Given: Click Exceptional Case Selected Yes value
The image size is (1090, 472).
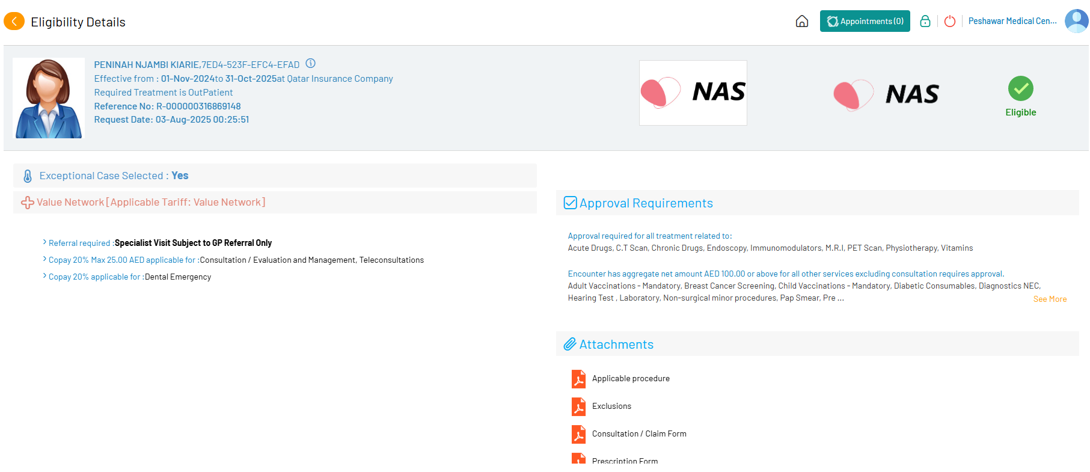Looking at the screenshot, I should click(180, 176).
